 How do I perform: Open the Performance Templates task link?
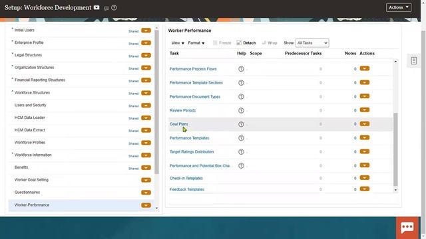coord(189,138)
